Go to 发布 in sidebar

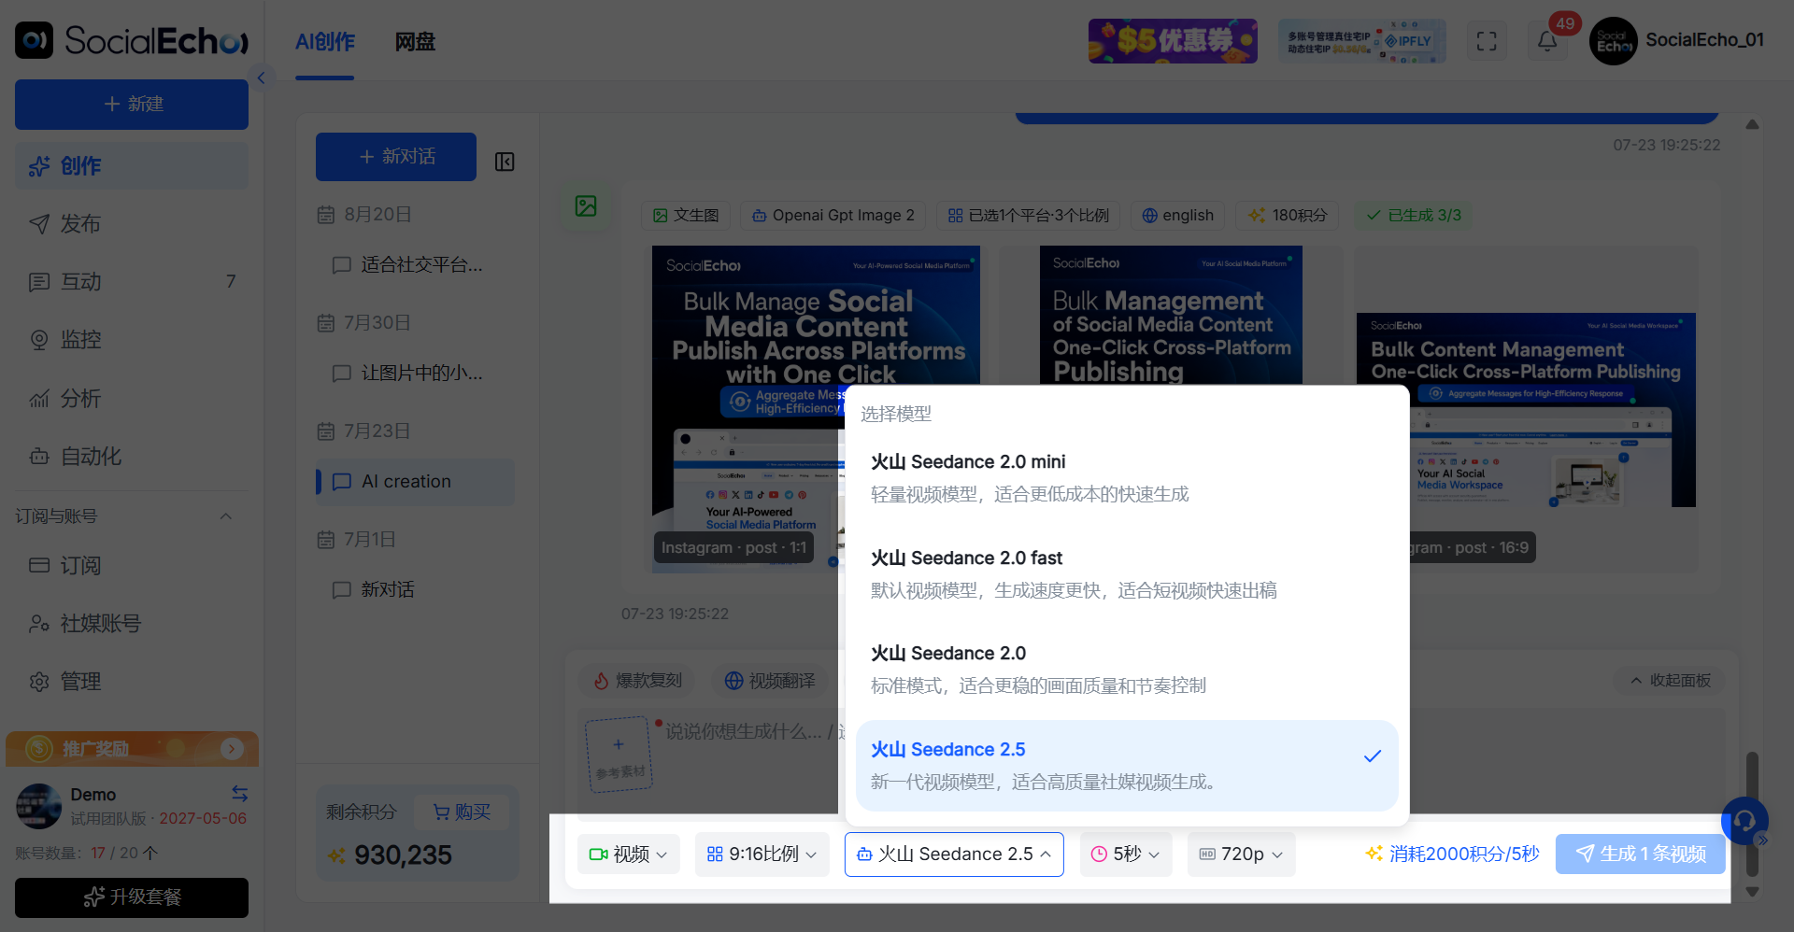pyautogui.click(x=132, y=224)
